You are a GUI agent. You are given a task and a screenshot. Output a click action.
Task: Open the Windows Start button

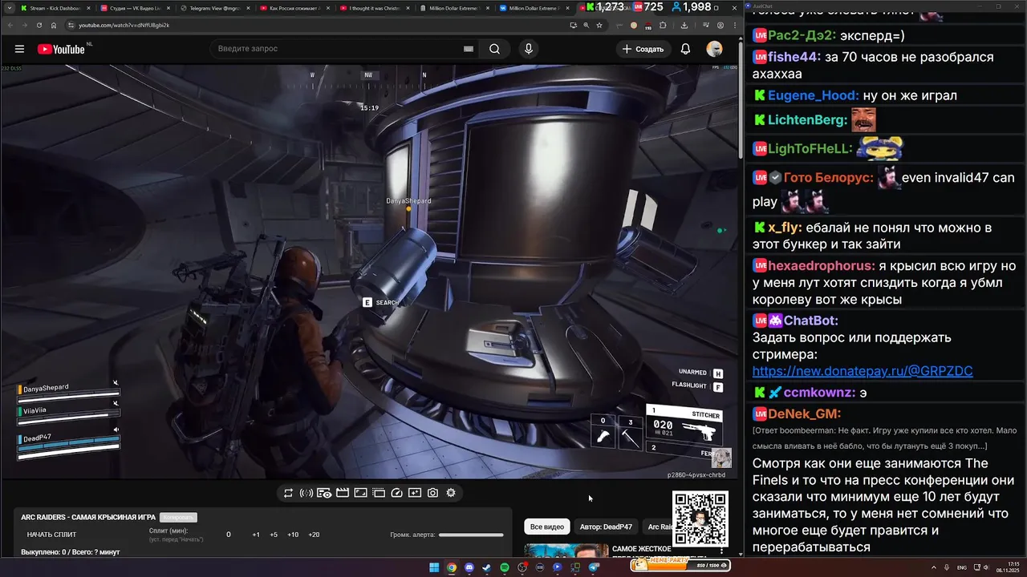[434, 567]
